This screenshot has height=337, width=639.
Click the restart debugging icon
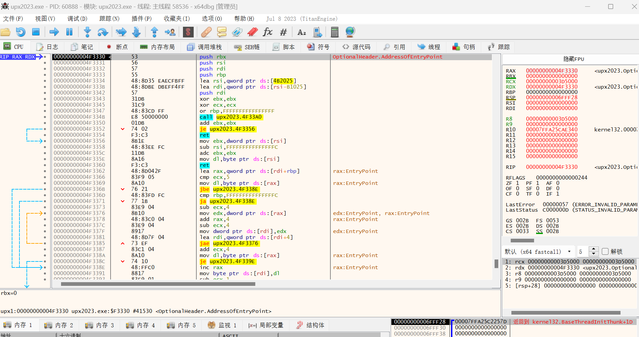(20, 32)
